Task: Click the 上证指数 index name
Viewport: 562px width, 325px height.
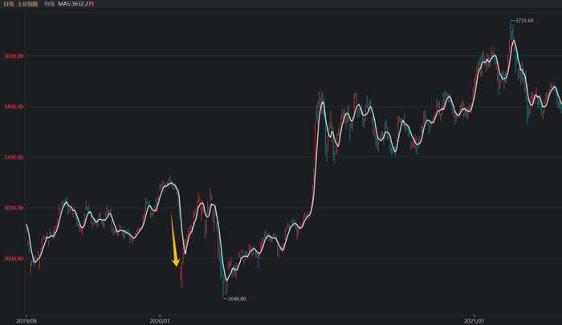Action: 28,4
